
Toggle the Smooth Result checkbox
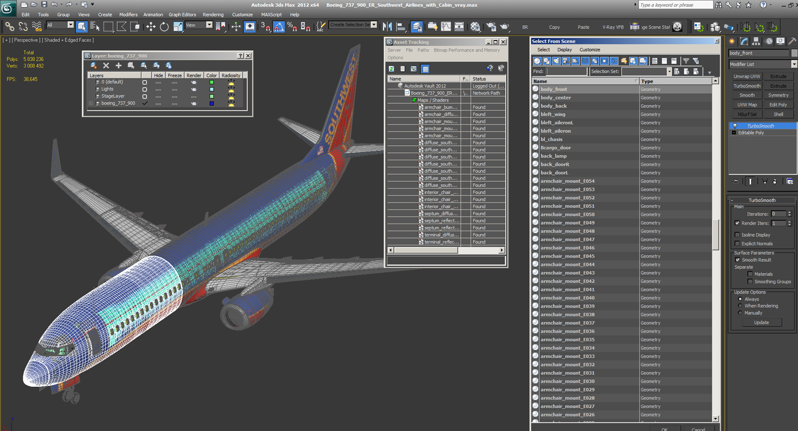click(x=737, y=260)
